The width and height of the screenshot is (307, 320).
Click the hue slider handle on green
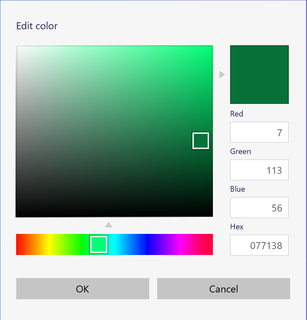click(99, 244)
